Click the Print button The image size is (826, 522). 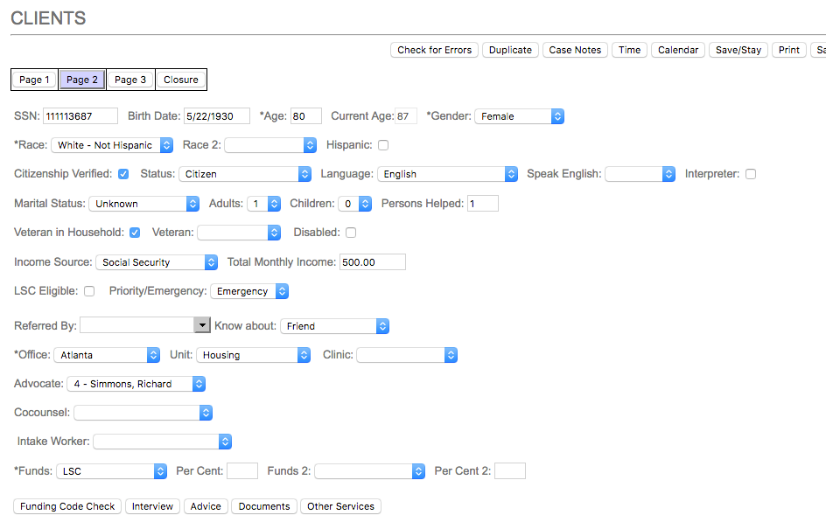(788, 50)
